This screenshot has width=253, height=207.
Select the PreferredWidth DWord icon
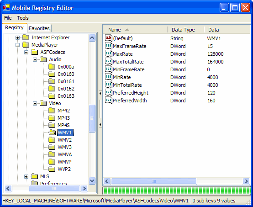pos(108,100)
